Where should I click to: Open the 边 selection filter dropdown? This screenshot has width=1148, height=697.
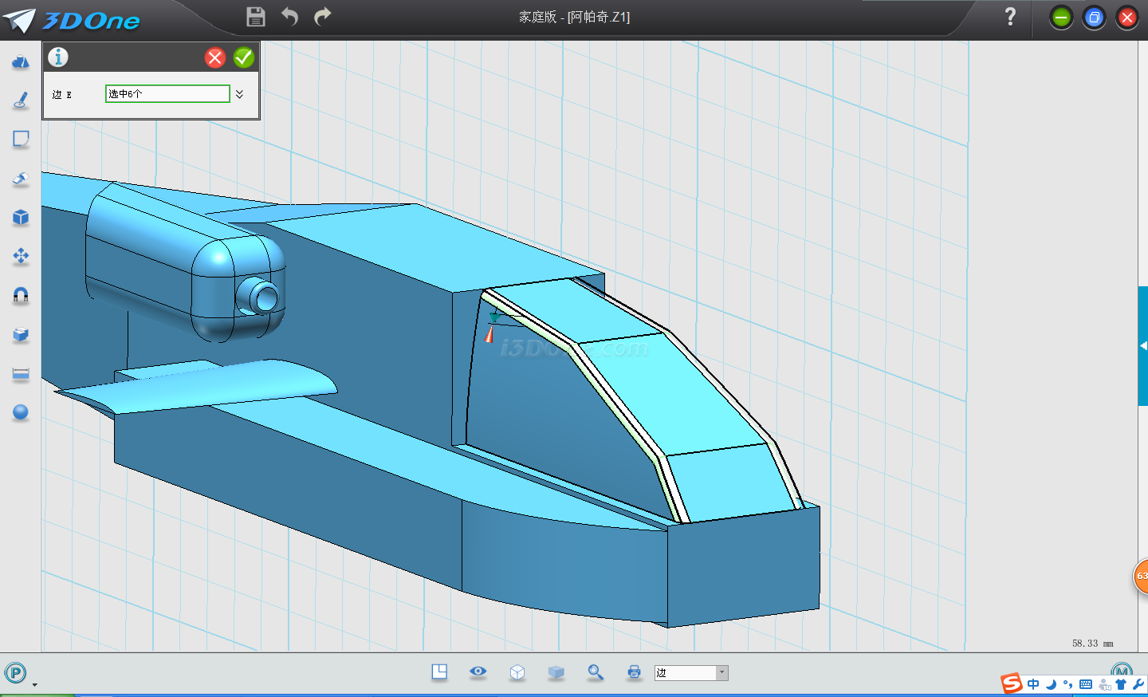coord(721,672)
